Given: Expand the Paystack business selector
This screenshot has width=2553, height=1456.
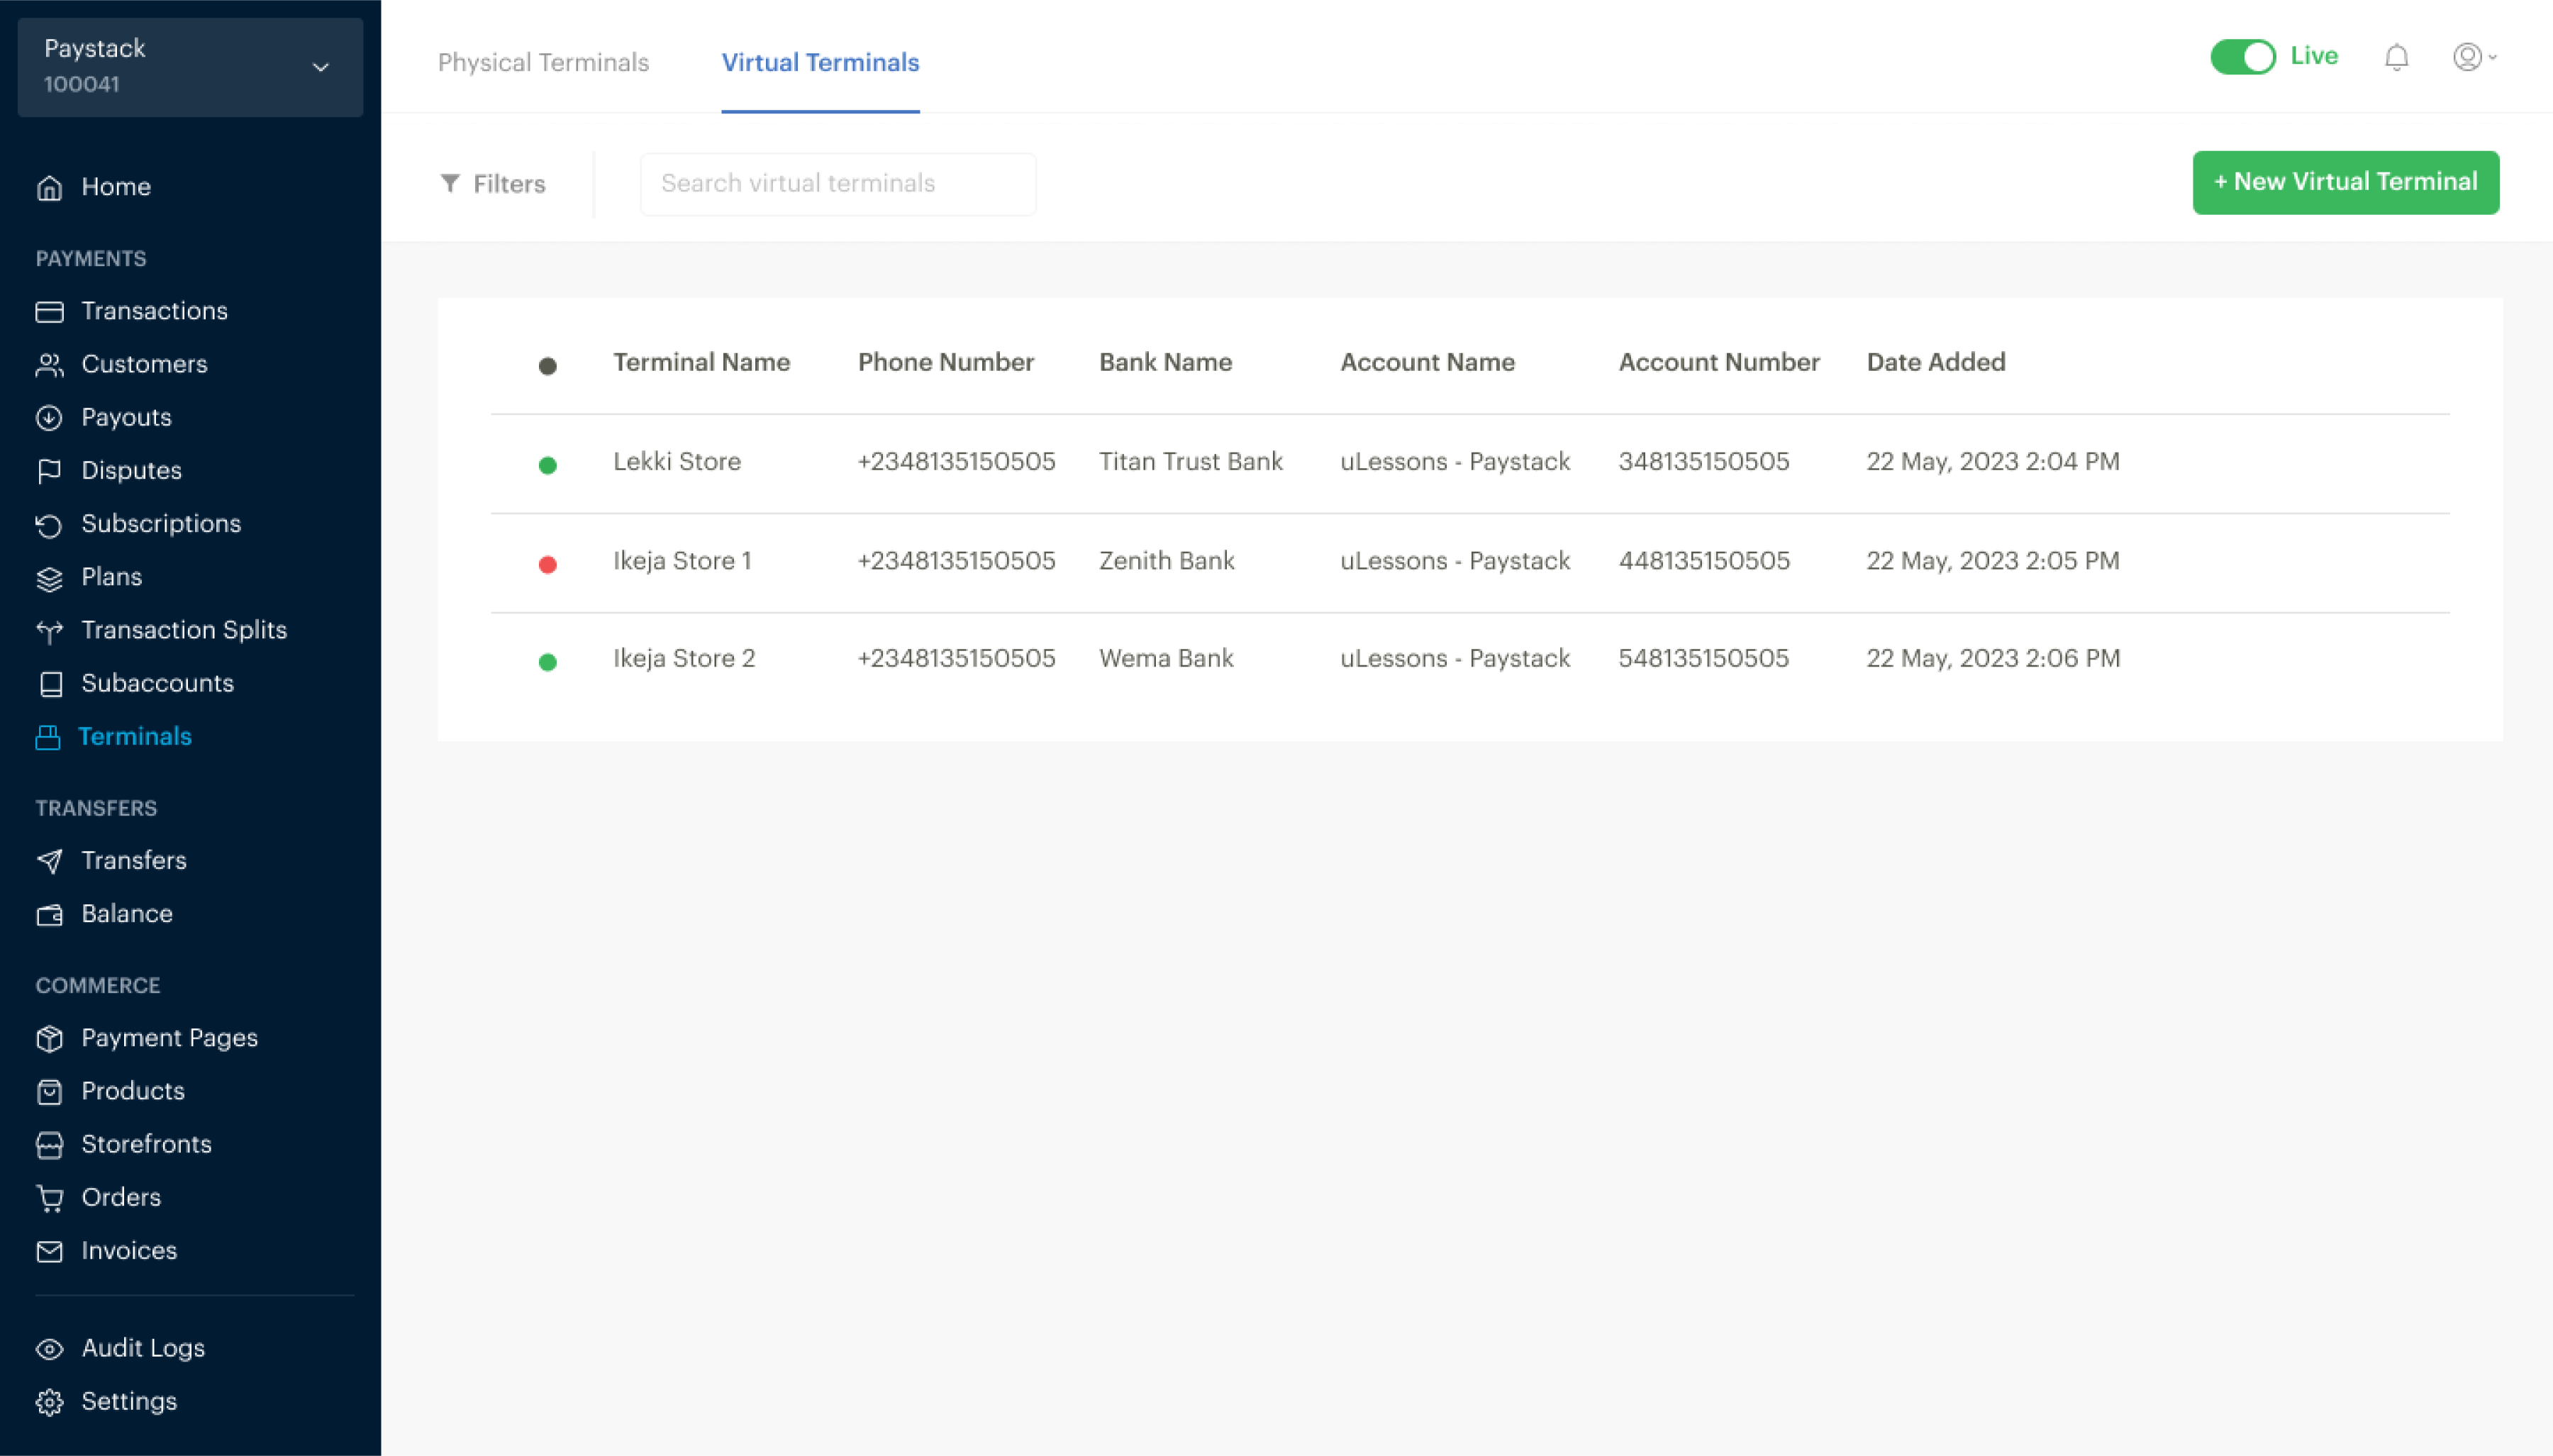Looking at the screenshot, I should click(190, 67).
